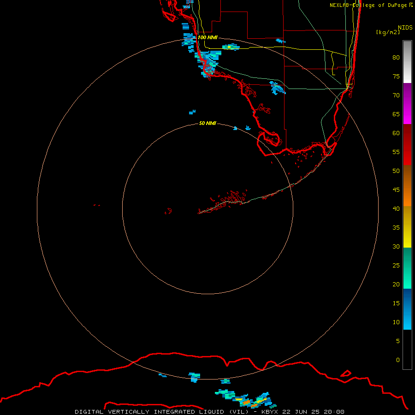This screenshot has width=415, height=415.
Task: Click the 35 value on the scale
Action: pyautogui.click(x=396, y=228)
